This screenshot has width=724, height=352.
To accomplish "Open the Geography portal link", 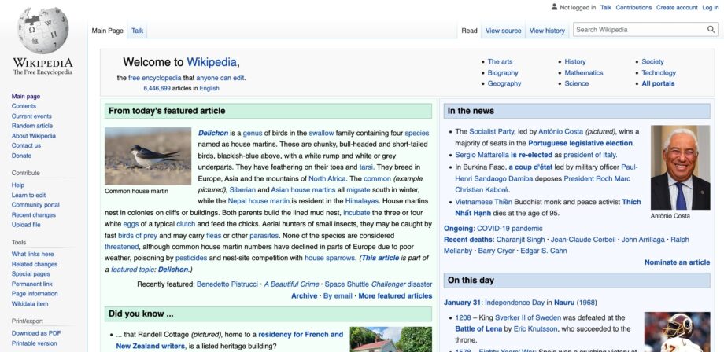I will [504, 83].
